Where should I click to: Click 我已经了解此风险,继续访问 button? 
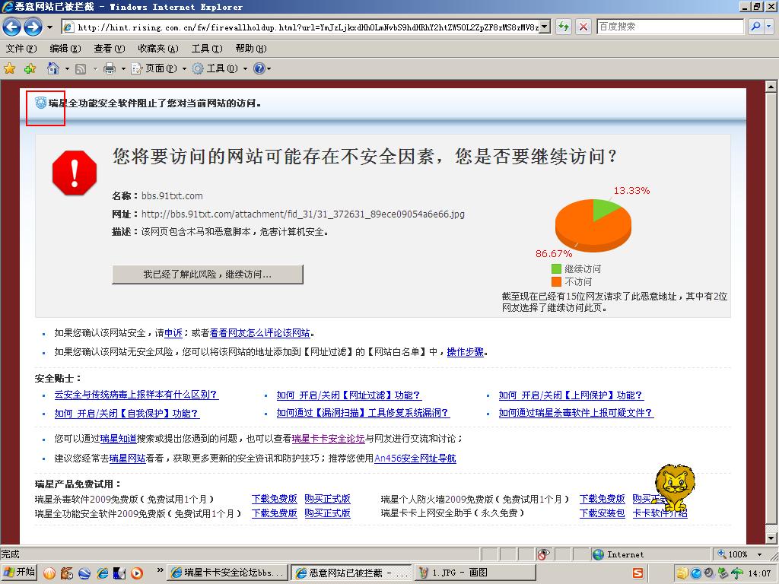207,274
